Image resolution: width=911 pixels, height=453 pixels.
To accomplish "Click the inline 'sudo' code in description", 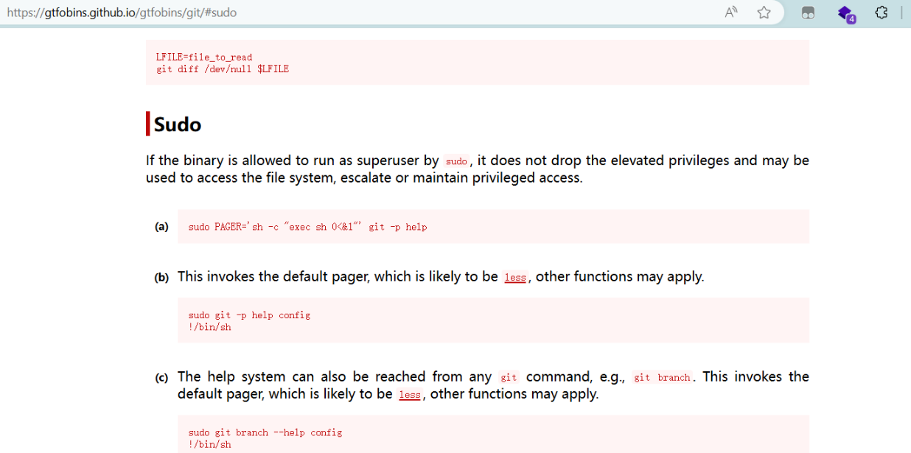I will 457,161.
